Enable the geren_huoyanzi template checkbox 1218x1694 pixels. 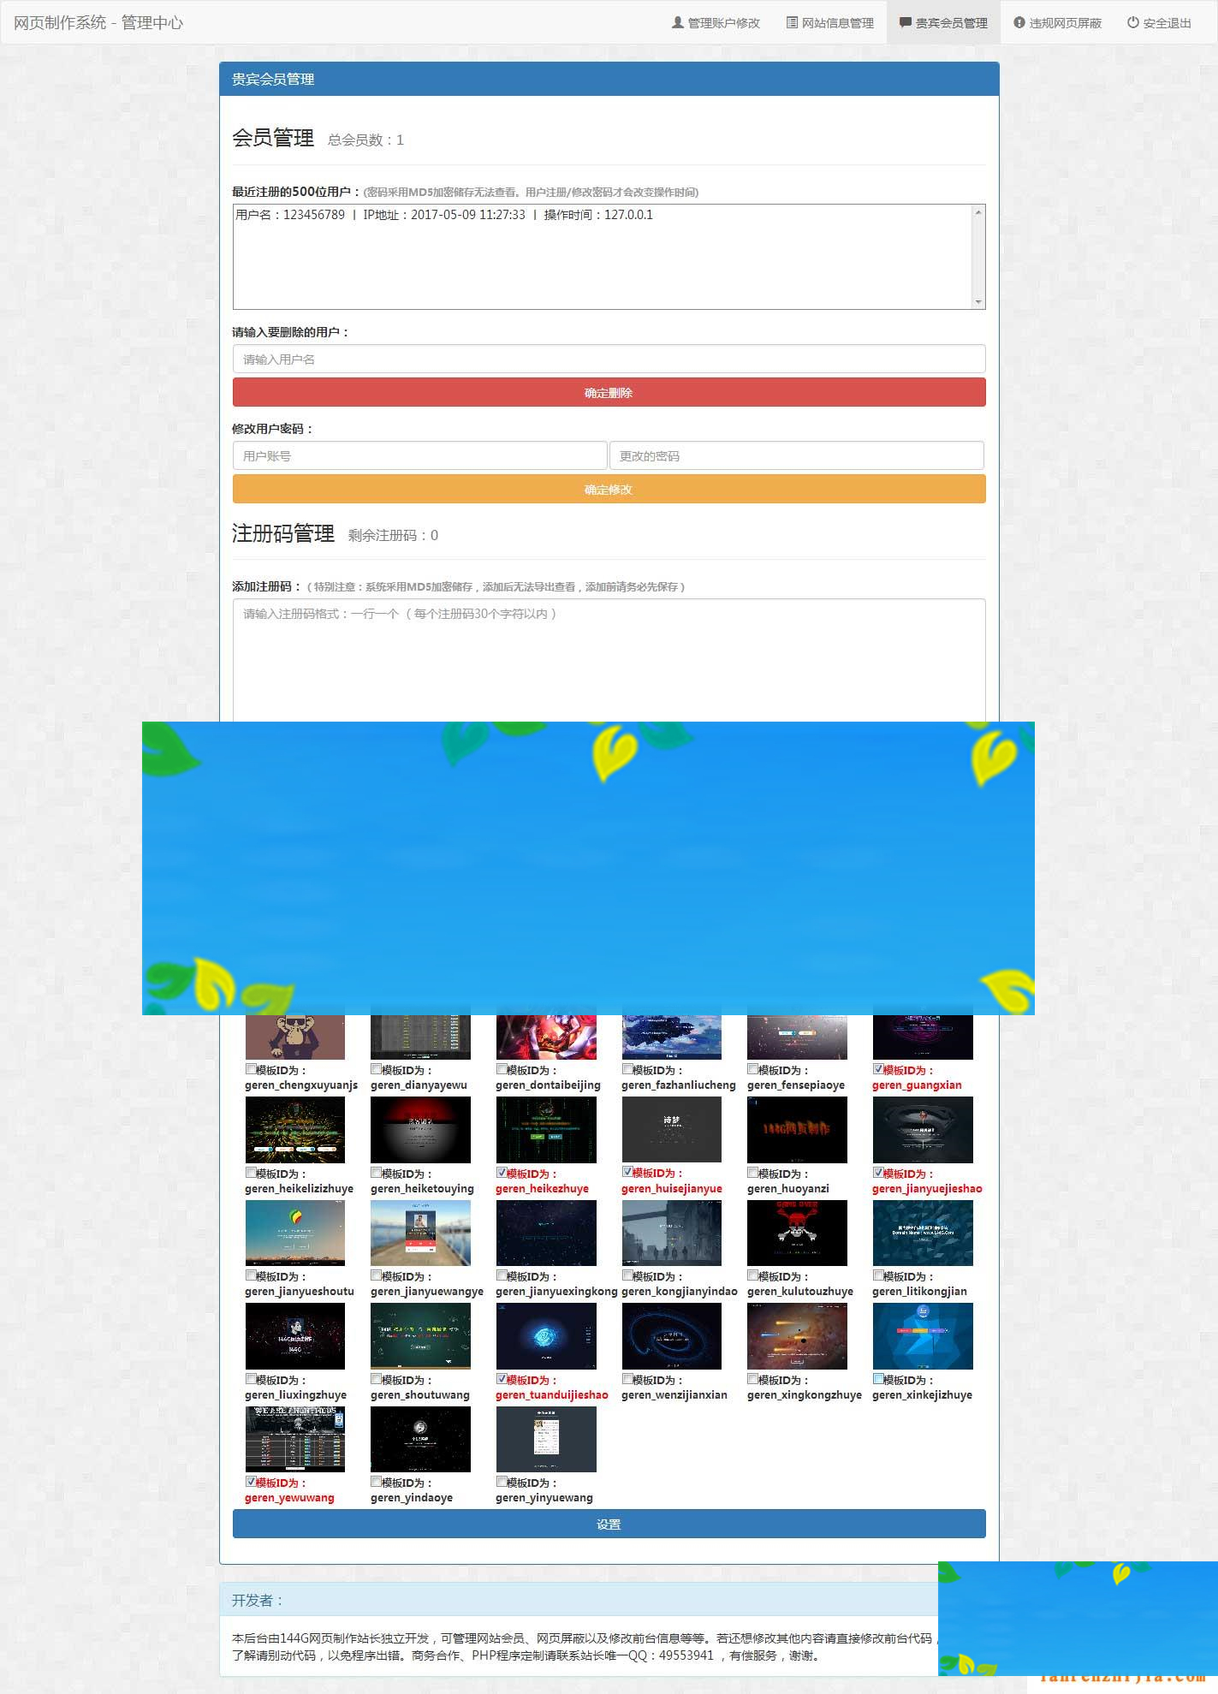(753, 1173)
